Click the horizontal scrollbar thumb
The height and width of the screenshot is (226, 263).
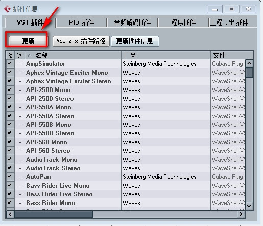click(54, 214)
